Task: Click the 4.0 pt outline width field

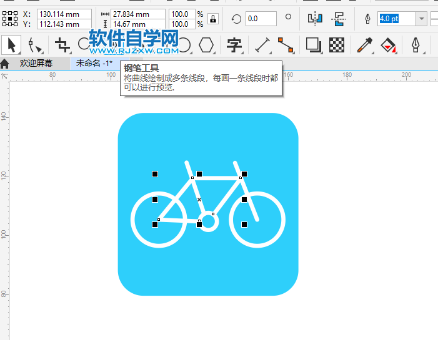Action: 397,19
